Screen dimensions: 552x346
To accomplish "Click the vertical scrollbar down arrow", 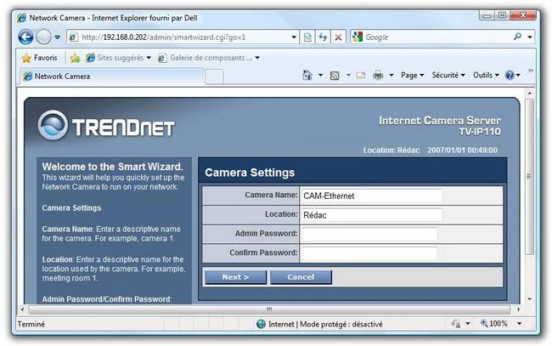I will (x=529, y=299).
